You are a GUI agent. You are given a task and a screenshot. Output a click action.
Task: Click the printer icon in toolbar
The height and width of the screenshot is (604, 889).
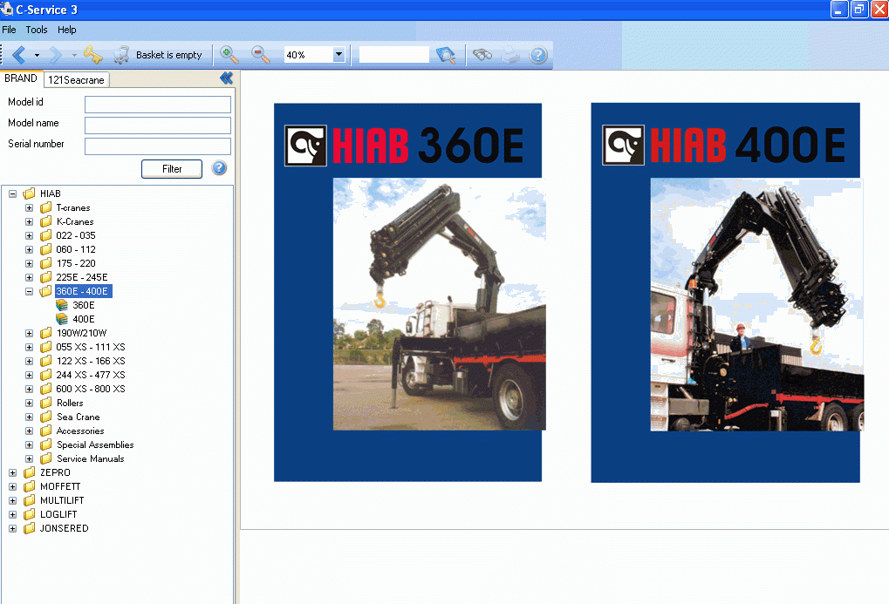(x=510, y=55)
